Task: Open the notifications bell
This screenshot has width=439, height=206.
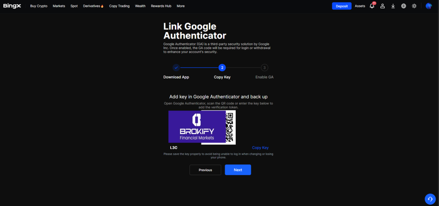Action: pos(372,6)
